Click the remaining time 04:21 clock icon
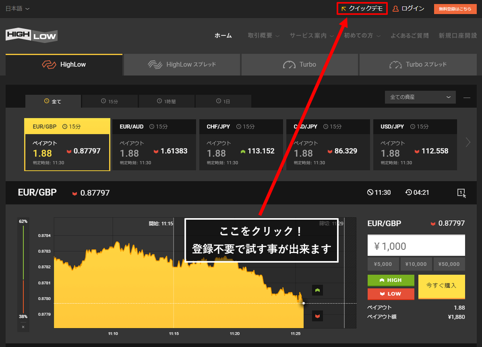 coord(409,193)
